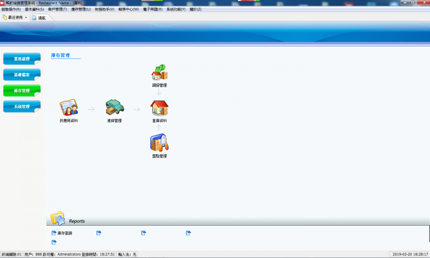The width and height of the screenshot is (430, 258).
Task: Open the 庫存管理(U) menu
Action: click(81, 9)
